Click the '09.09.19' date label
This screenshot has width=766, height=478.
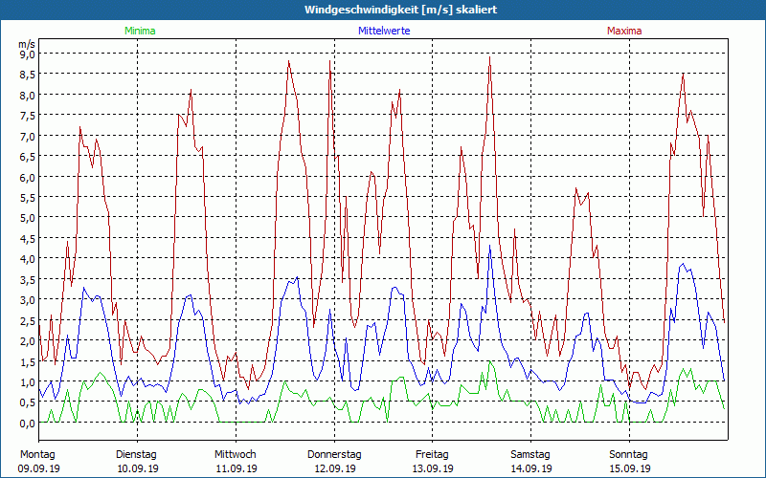[39, 468]
